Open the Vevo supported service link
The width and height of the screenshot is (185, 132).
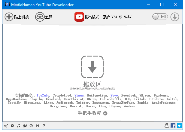tap(114, 95)
